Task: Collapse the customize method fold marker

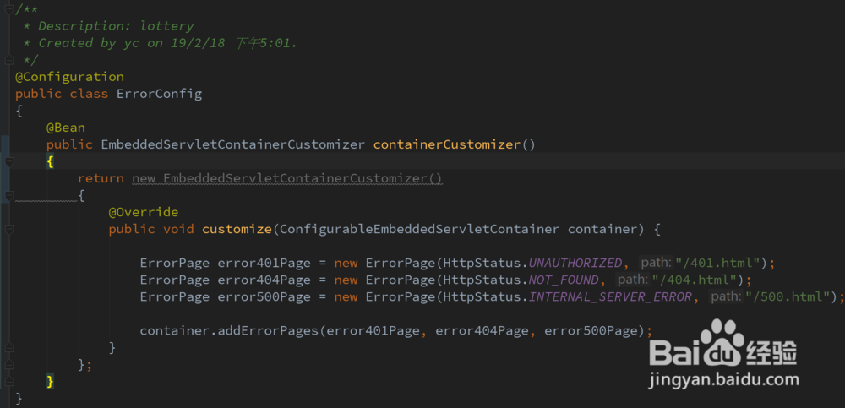Action: coord(8,229)
